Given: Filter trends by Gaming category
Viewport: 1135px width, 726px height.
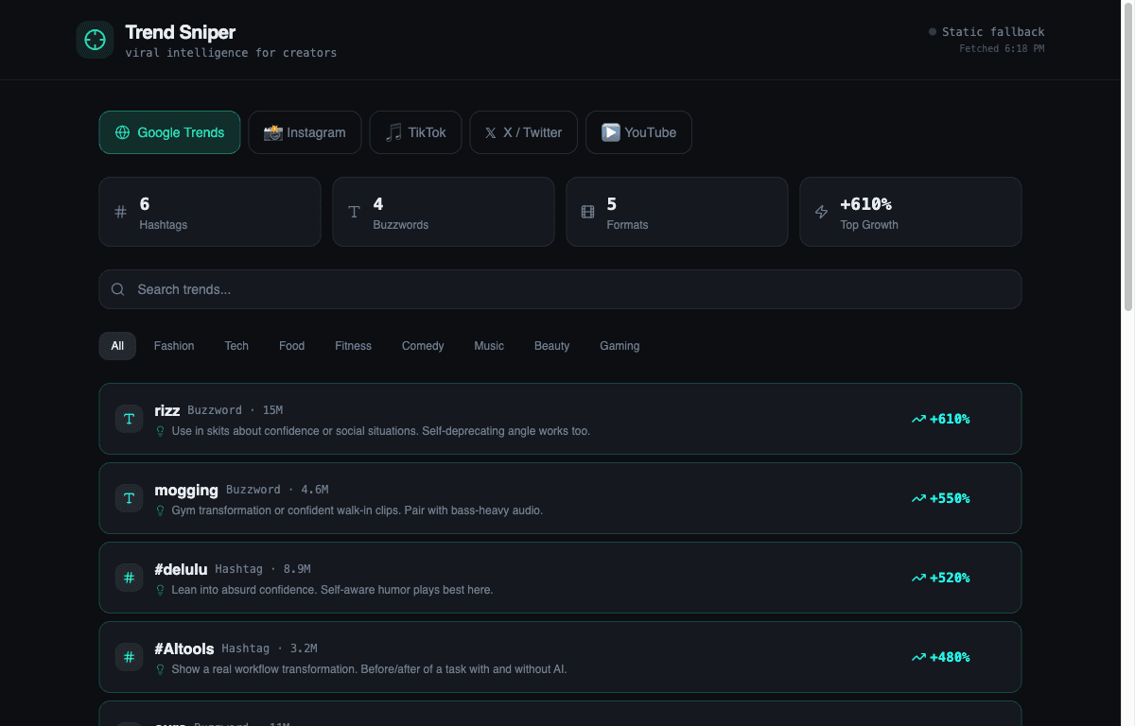Looking at the screenshot, I should [x=620, y=346].
